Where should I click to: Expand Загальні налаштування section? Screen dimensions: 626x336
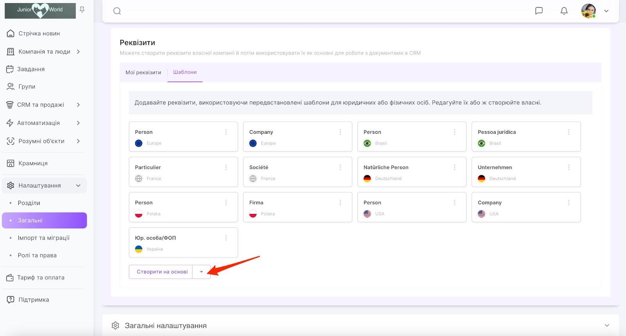606,325
